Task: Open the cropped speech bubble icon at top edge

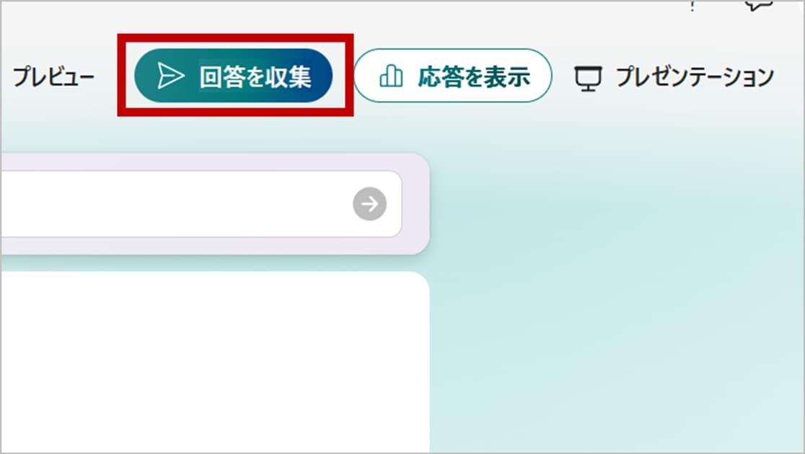Action: point(760,5)
